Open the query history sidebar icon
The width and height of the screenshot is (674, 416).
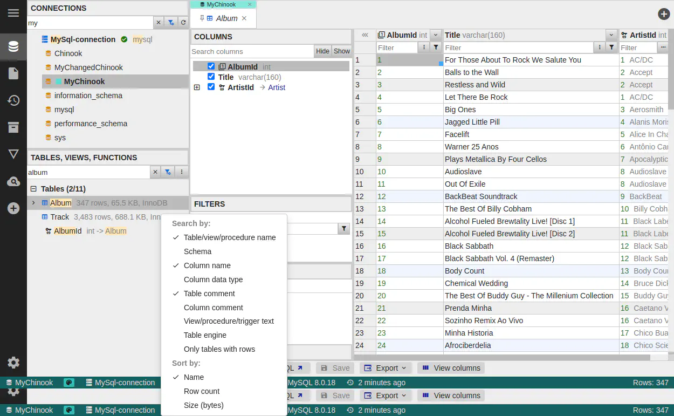[13, 100]
